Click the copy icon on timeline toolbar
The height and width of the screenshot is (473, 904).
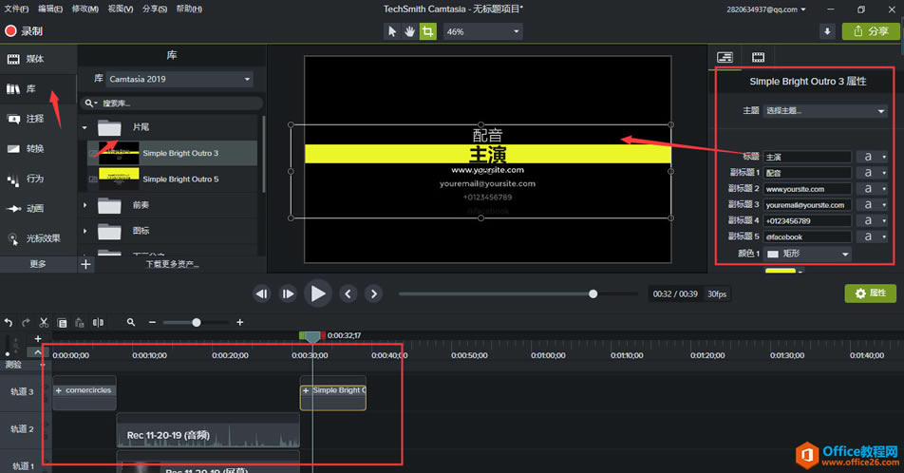[x=63, y=322]
